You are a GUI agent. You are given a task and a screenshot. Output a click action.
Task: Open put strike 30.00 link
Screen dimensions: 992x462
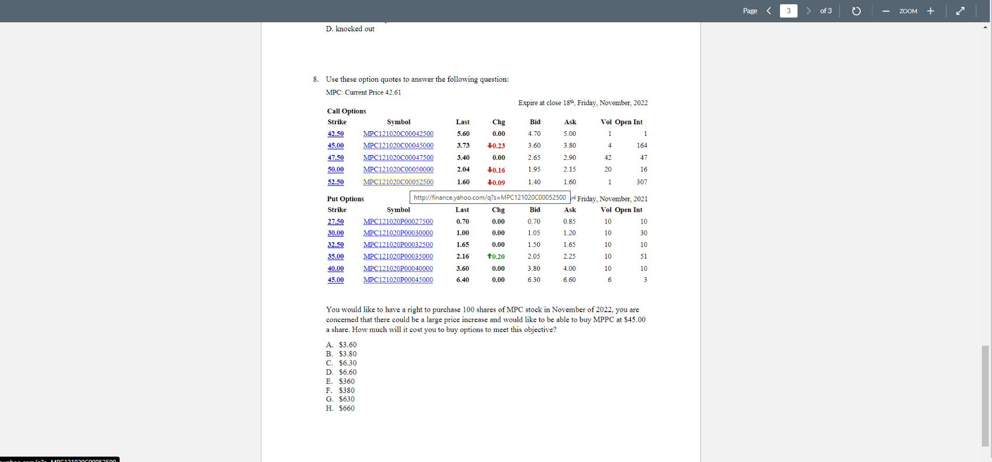click(x=335, y=233)
